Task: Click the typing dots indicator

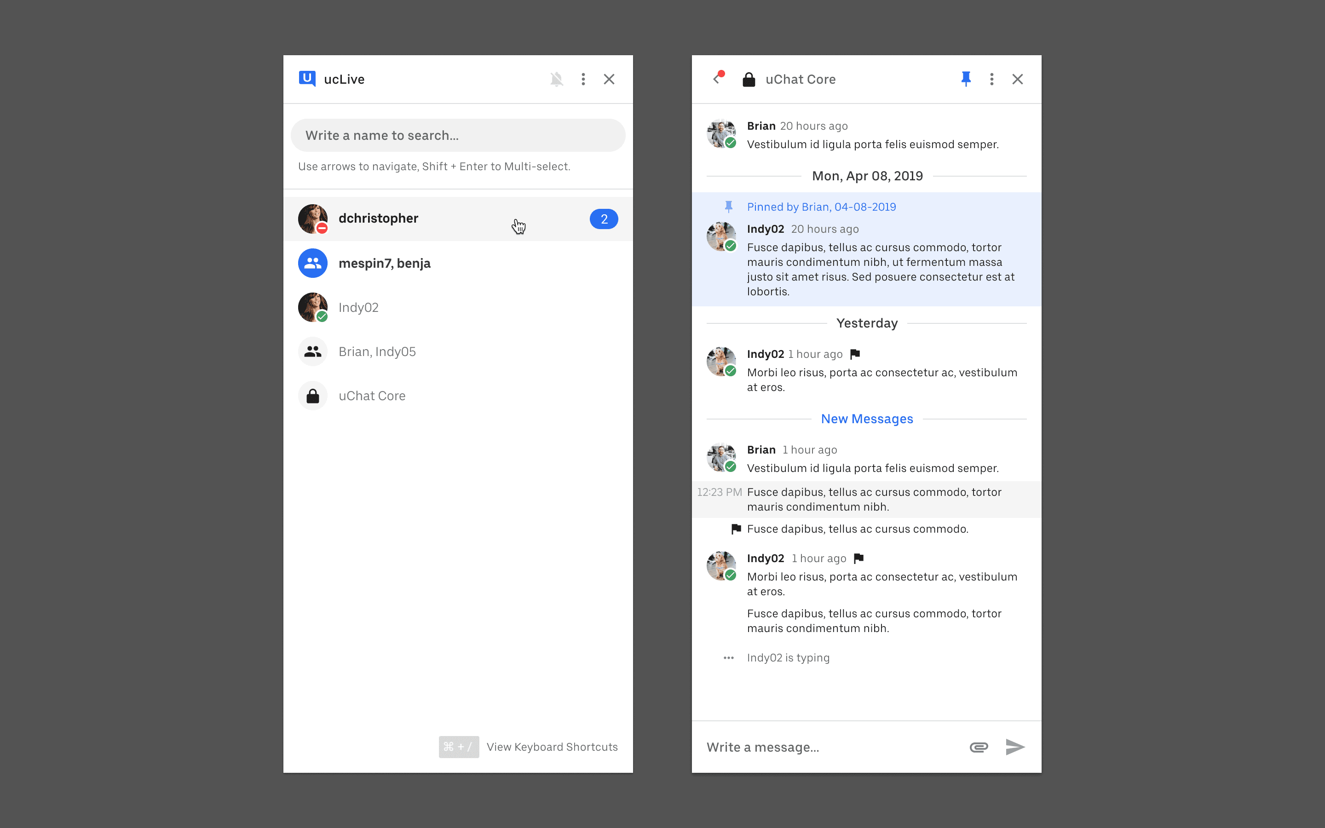Action: click(x=728, y=658)
